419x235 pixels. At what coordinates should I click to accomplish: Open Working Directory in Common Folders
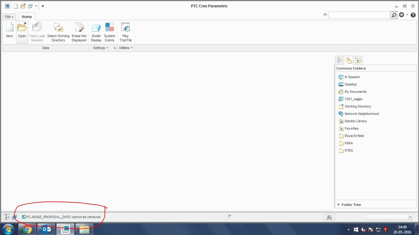pyautogui.click(x=355, y=106)
